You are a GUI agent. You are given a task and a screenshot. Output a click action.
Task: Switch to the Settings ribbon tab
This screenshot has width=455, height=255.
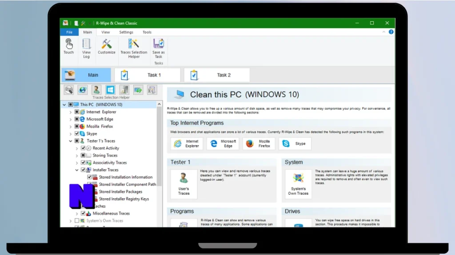click(126, 32)
